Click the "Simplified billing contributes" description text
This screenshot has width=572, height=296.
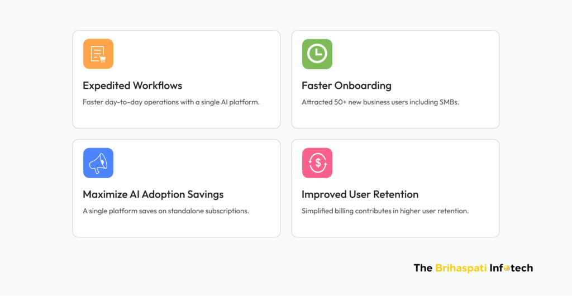point(385,211)
